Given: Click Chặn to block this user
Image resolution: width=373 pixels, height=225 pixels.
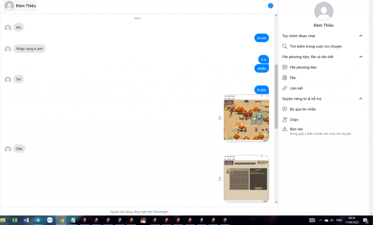Looking at the screenshot, I should (294, 120).
